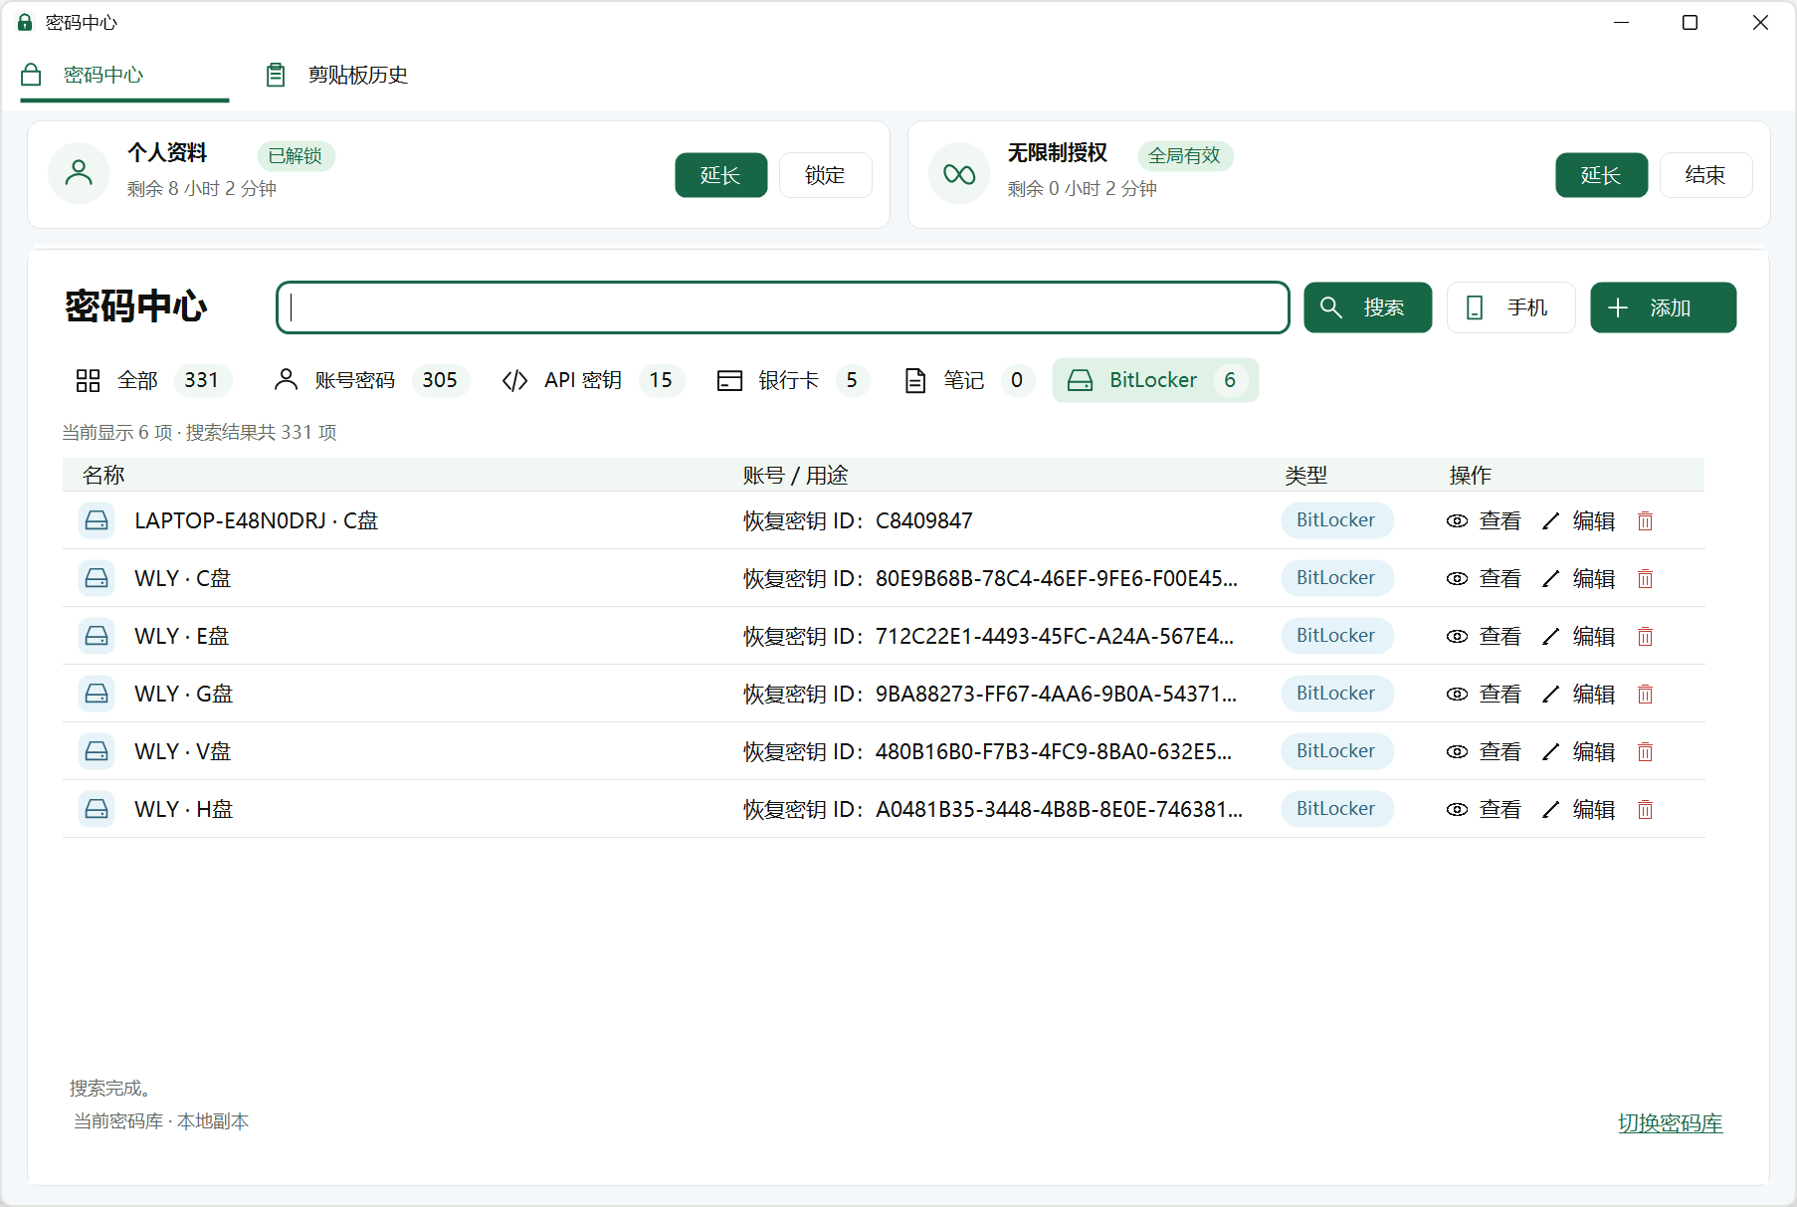The width and height of the screenshot is (1797, 1207).
Task: End the 无限制授权 session (结束)
Action: pos(1705,175)
